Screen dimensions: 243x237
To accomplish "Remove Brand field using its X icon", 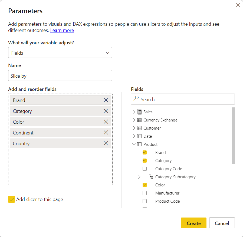I will point(106,100).
